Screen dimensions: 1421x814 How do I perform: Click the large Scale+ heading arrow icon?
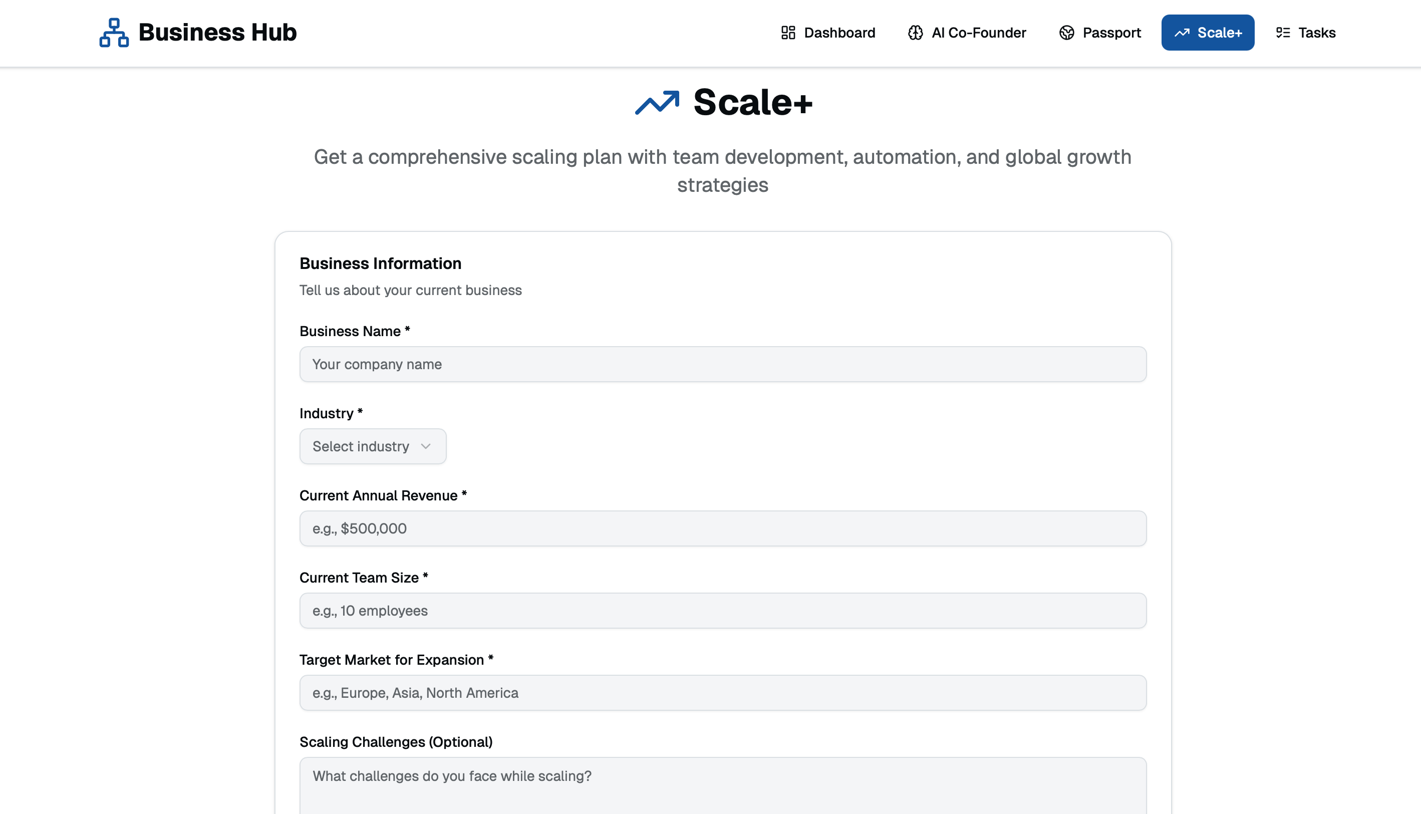click(x=657, y=103)
